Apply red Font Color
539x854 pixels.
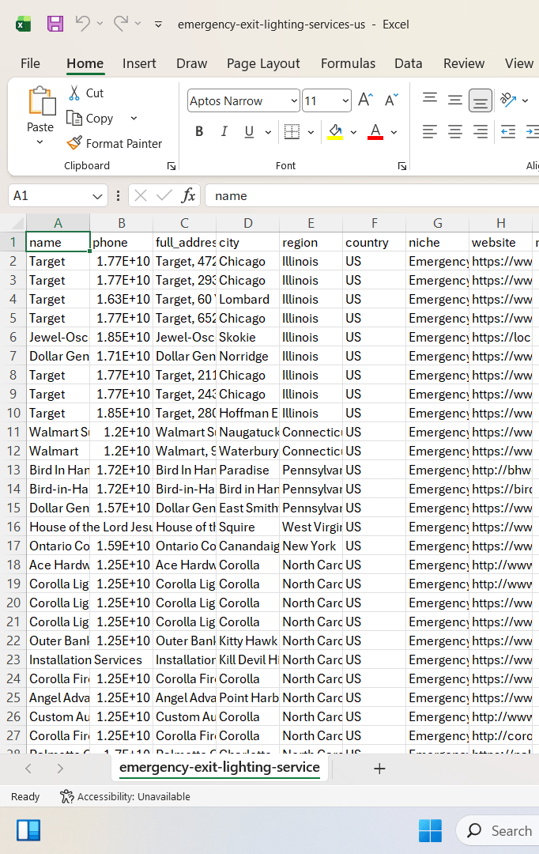pyautogui.click(x=375, y=132)
